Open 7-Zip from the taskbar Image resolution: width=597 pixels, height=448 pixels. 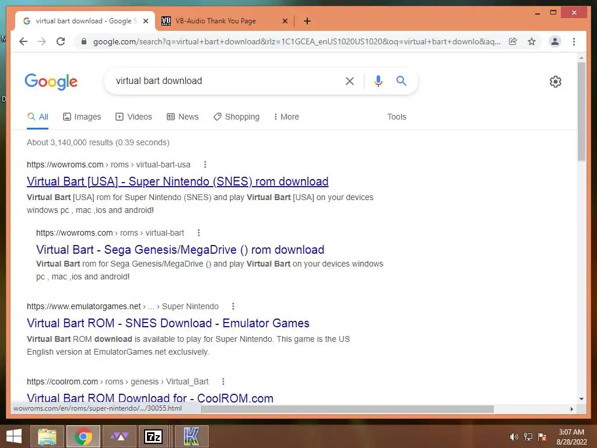(x=154, y=436)
